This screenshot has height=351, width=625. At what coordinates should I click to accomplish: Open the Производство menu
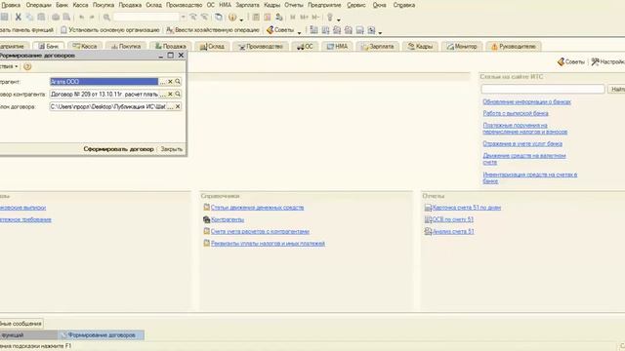185,5
